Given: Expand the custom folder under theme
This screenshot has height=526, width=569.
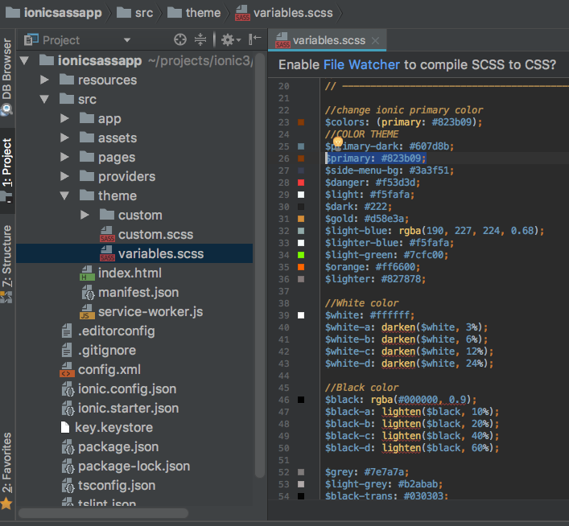Looking at the screenshot, I should 85,215.
